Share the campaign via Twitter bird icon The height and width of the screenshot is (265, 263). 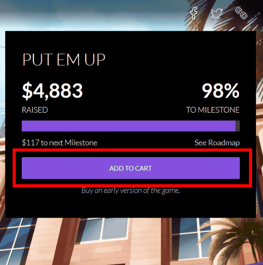[217, 13]
